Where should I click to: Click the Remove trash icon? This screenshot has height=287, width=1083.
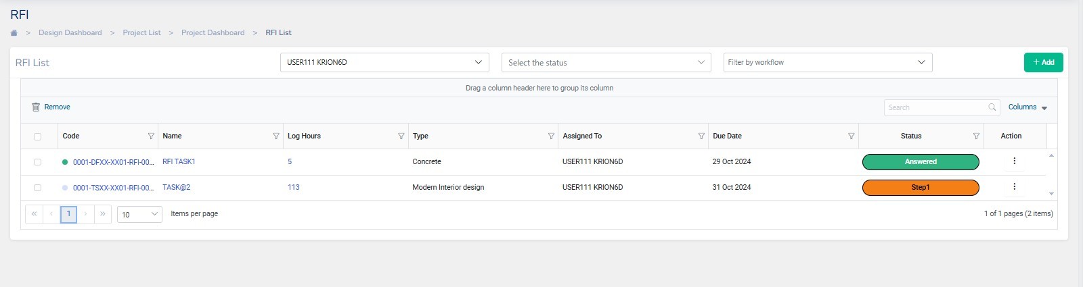(x=36, y=107)
